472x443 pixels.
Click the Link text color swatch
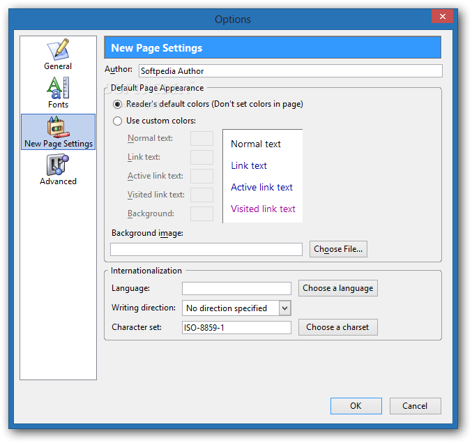click(201, 157)
